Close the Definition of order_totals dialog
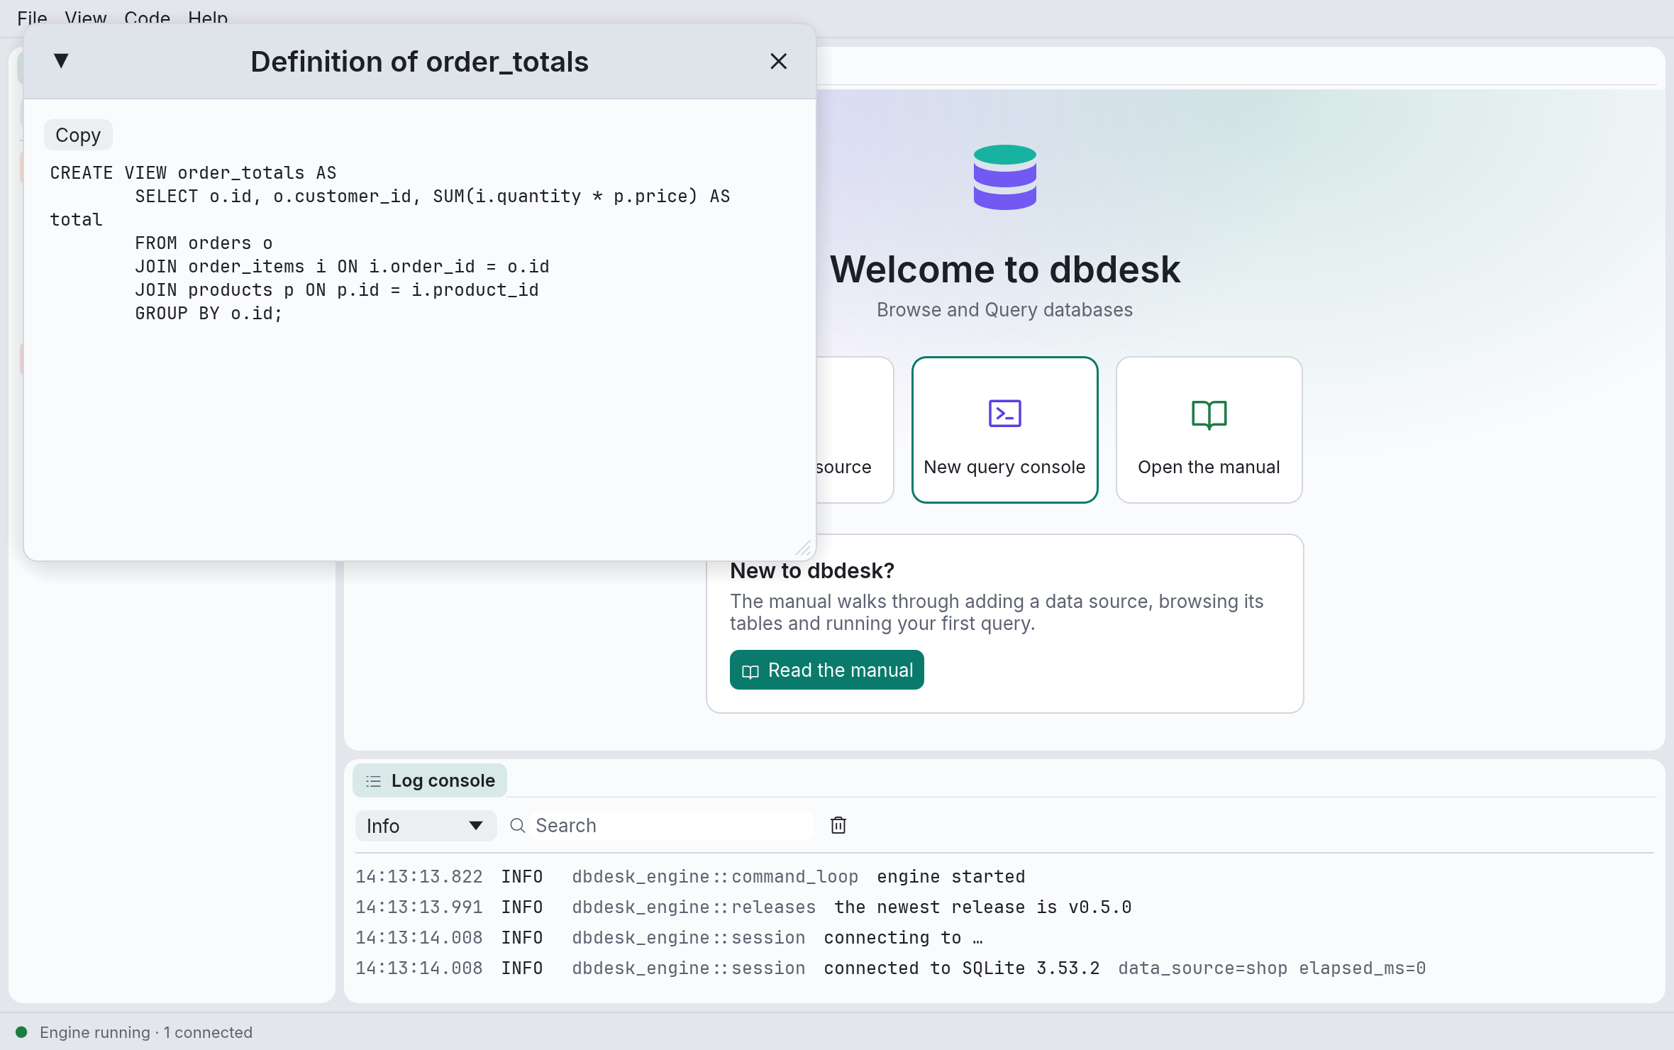The image size is (1674, 1050). coord(778,62)
